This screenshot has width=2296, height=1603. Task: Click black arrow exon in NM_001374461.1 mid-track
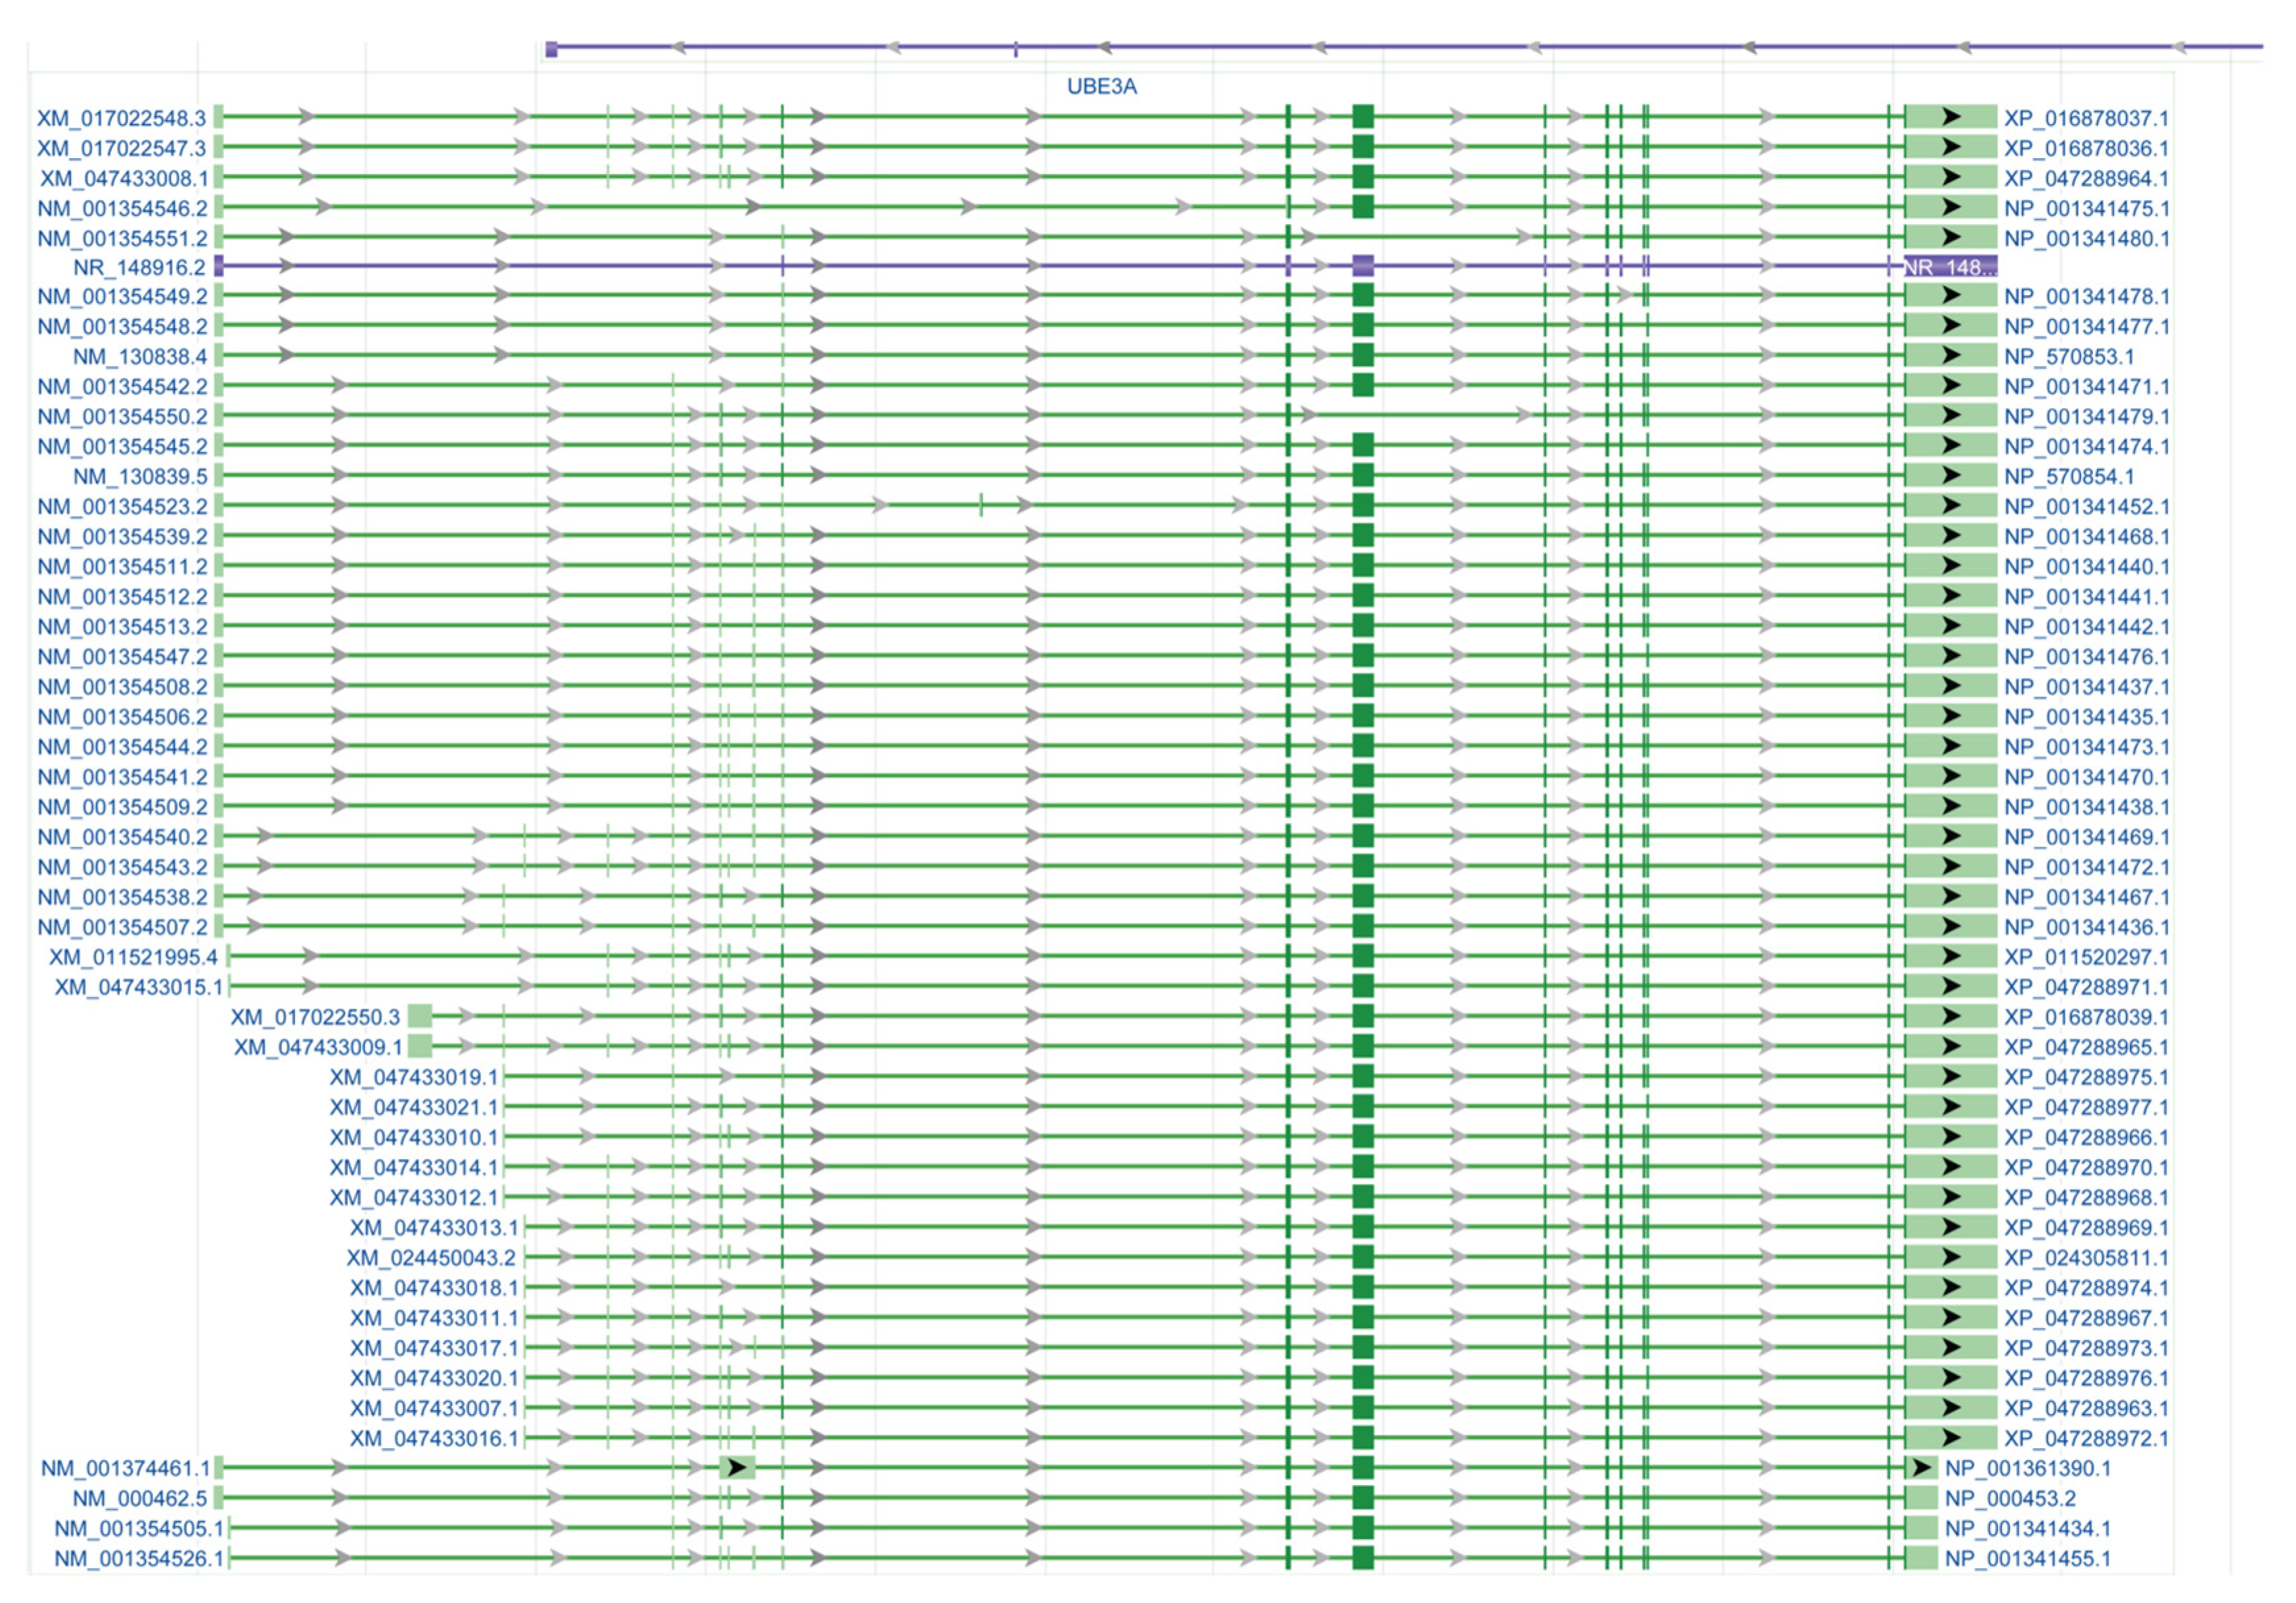tap(737, 1468)
